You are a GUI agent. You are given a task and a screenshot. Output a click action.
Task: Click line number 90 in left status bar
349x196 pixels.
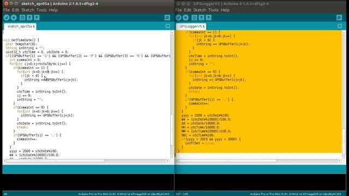(x=5, y=194)
